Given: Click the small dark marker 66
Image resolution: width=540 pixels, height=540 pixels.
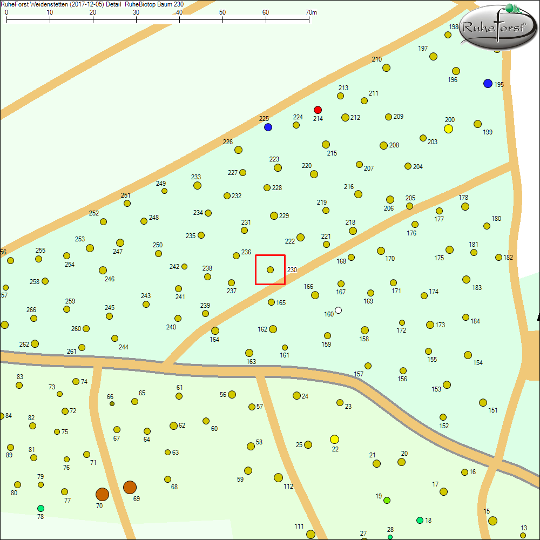Looking at the screenshot, I should (x=112, y=403).
